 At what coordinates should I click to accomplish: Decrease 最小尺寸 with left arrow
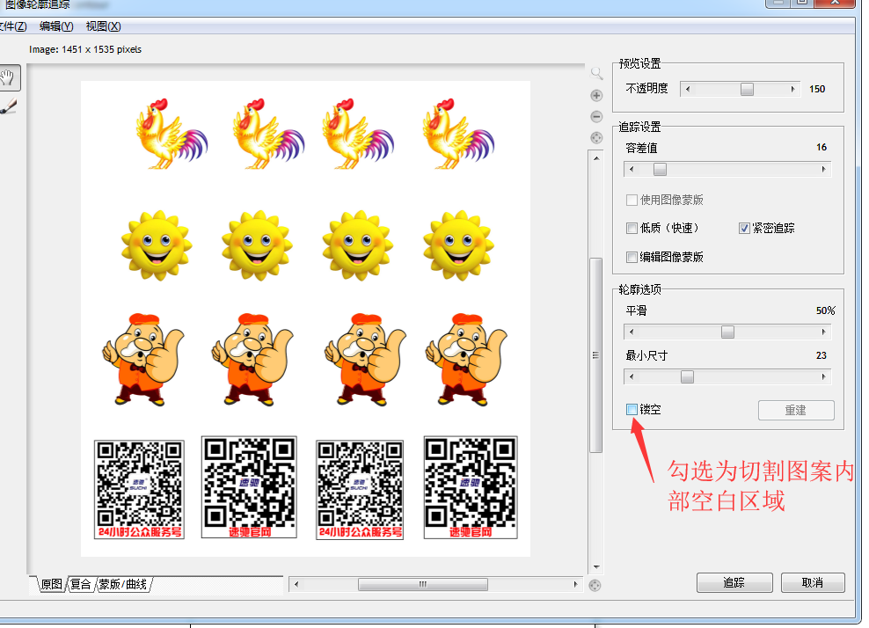click(632, 377)
